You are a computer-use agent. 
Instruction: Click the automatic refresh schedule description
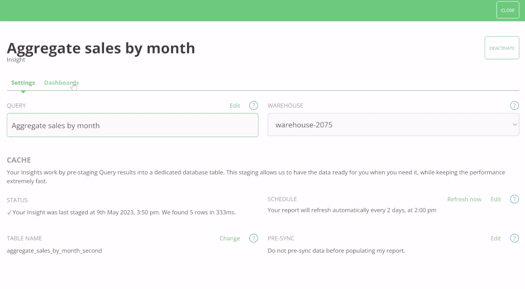coord(352,210)
